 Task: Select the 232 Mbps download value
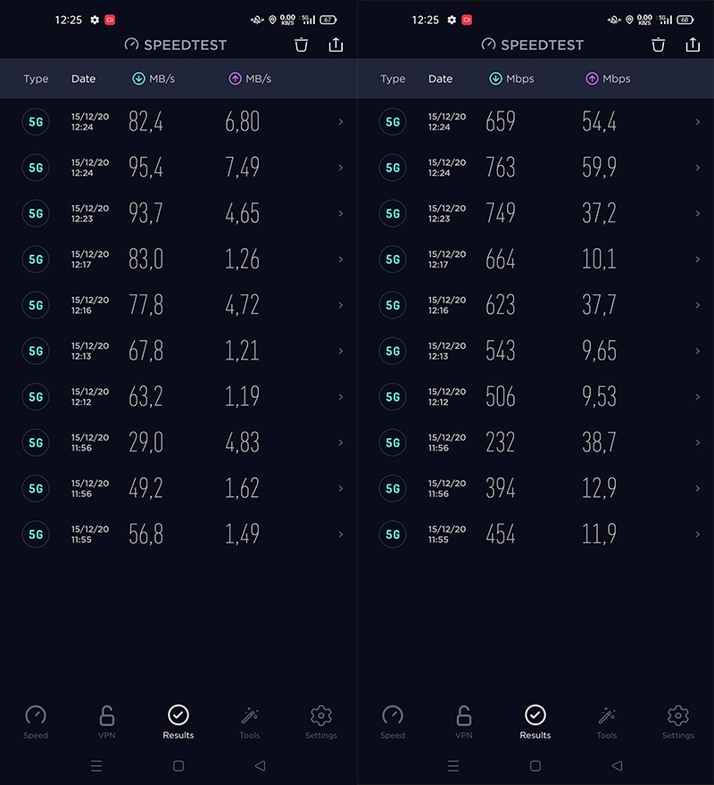[501, 442]
